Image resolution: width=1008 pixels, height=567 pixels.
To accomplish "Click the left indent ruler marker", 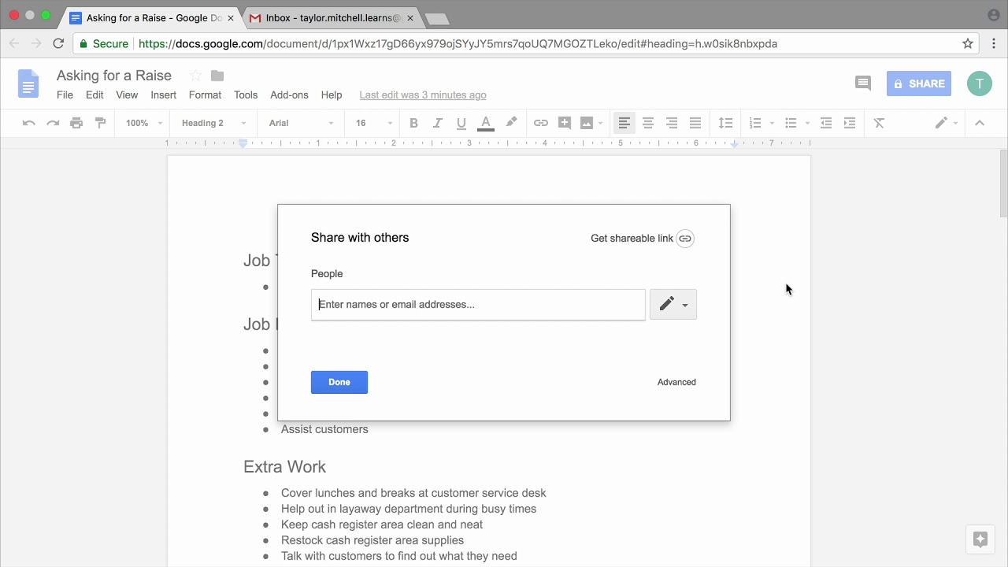I will (x=243, y=143).
